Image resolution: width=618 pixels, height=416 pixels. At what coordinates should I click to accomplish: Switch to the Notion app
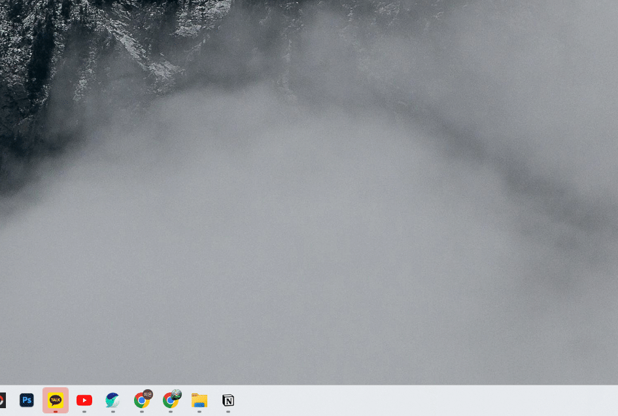pos(228,400)
